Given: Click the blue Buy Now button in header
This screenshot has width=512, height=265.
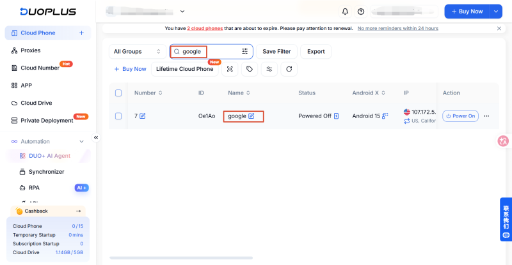Looking at the screenshot, I should pyautogui.click(x=467, y=11).
